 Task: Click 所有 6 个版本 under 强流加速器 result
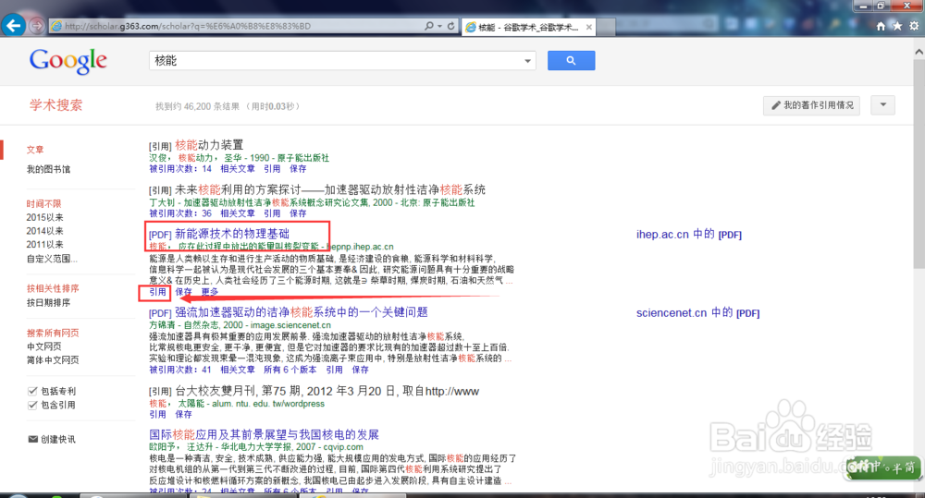point(290,370)
